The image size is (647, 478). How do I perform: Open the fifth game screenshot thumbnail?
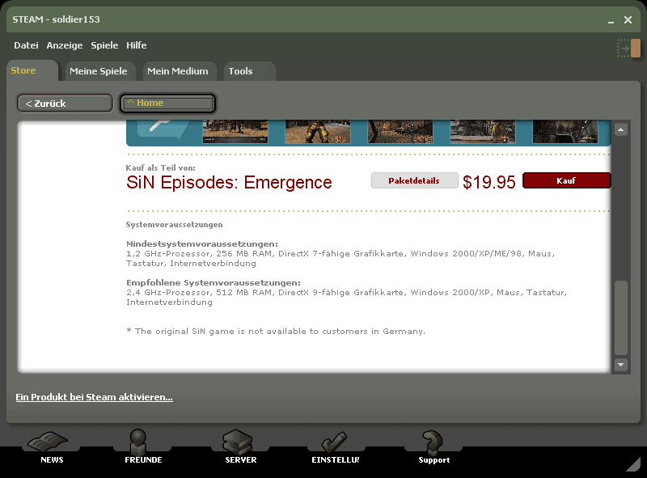565,131
